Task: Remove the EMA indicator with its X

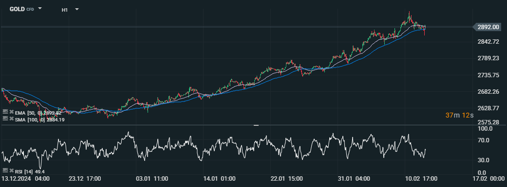Action: coord(11,112)
